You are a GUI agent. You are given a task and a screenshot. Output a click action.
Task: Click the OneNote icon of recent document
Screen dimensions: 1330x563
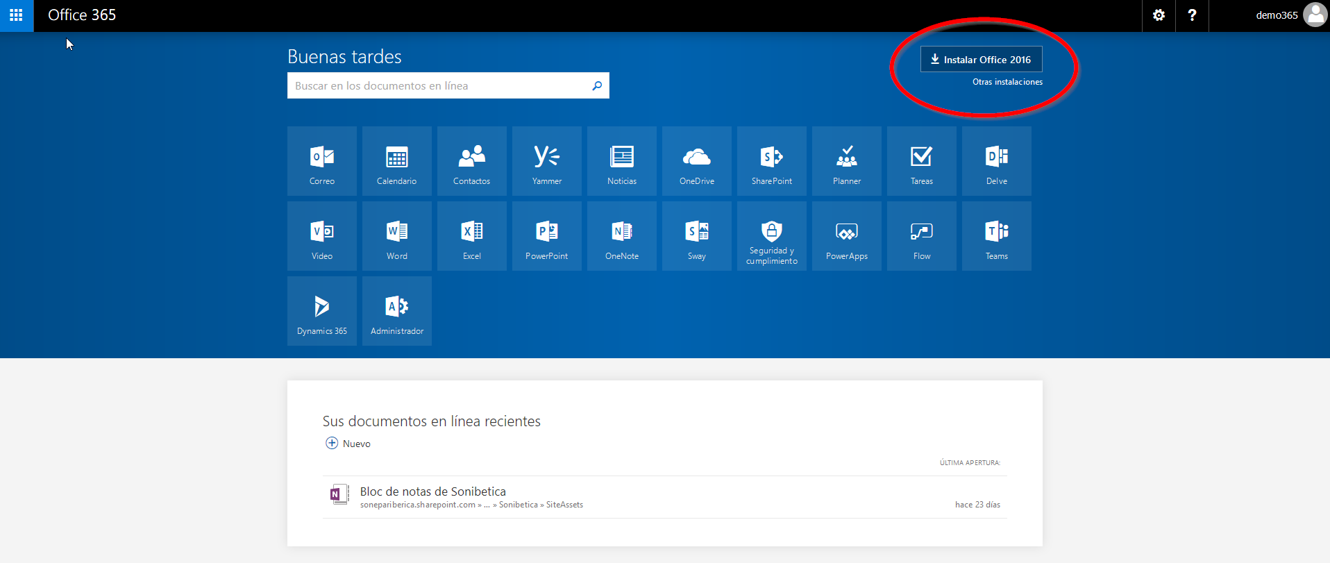click(339, 494)
